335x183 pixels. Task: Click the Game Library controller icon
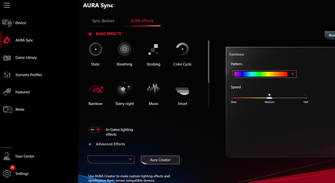click(x=7, y=58)
